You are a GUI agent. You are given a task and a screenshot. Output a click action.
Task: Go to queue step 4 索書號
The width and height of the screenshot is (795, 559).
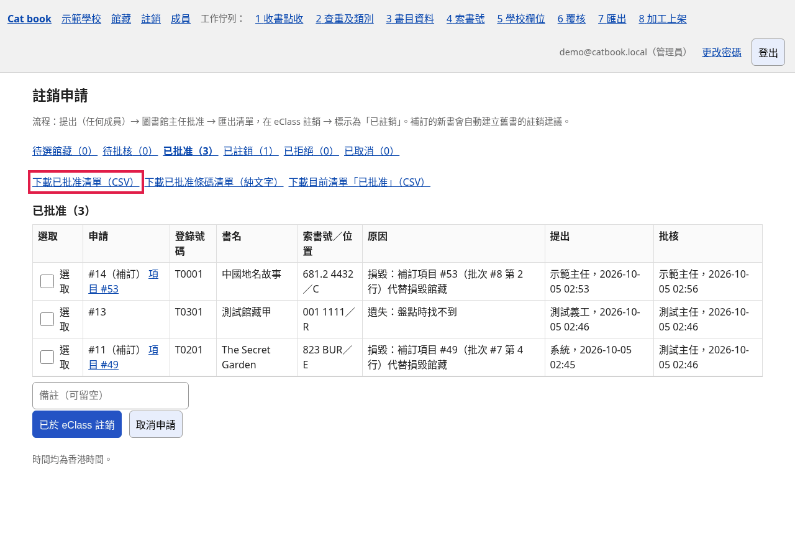click(466, 19)
